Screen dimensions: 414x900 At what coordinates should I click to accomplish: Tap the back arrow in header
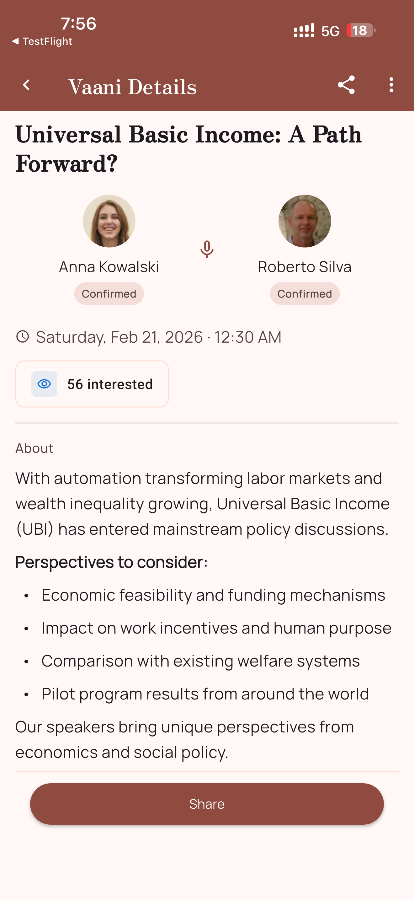point(26,85)
